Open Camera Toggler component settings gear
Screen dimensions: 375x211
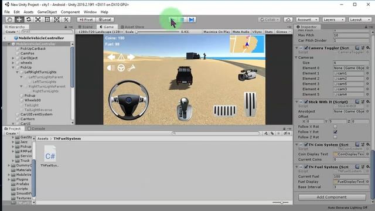(368, 48)
